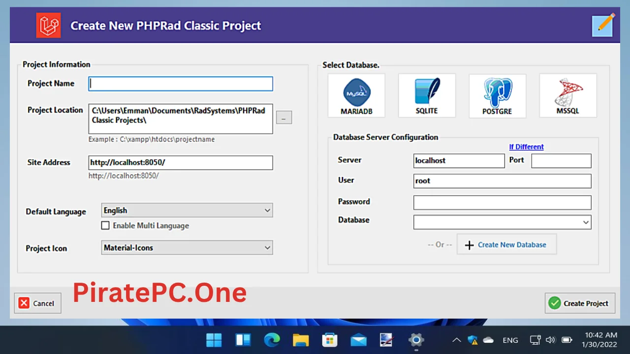The width and height of the screenshot is (630, 354).
Task: Click the dialog title Create New PHPRad Classic Project
Action: pyautogui.click(x=166, y=26)
